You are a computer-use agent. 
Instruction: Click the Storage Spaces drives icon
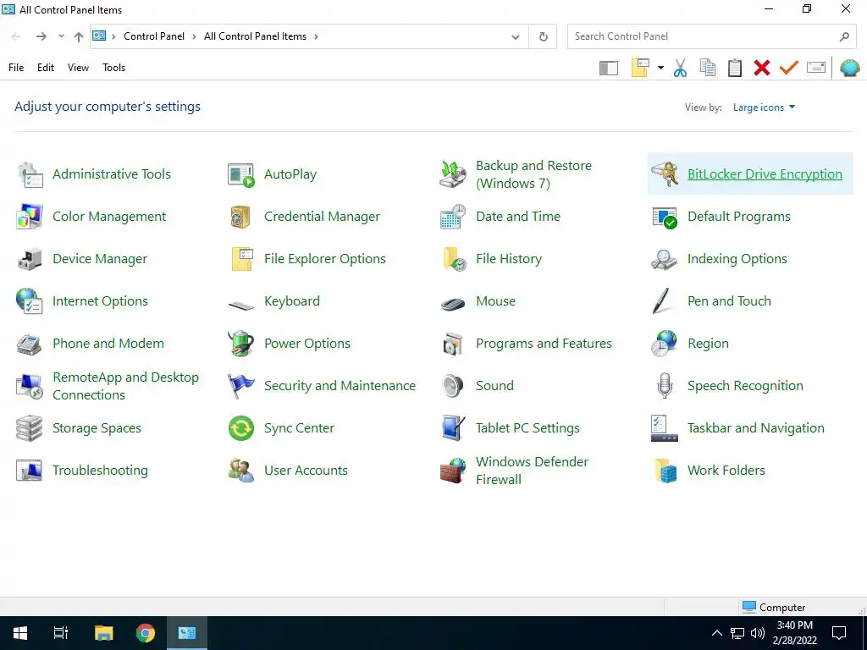[30, 428]
